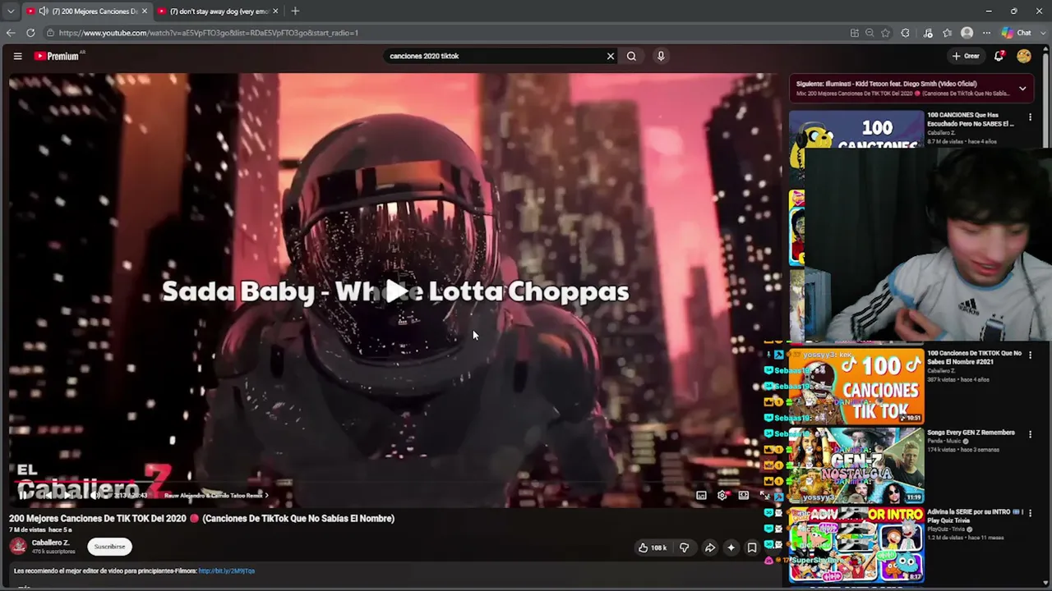Click the video title 200 Mejores Canciones
This screenshot has width=1052, height=591.
(x=202, y=518)
